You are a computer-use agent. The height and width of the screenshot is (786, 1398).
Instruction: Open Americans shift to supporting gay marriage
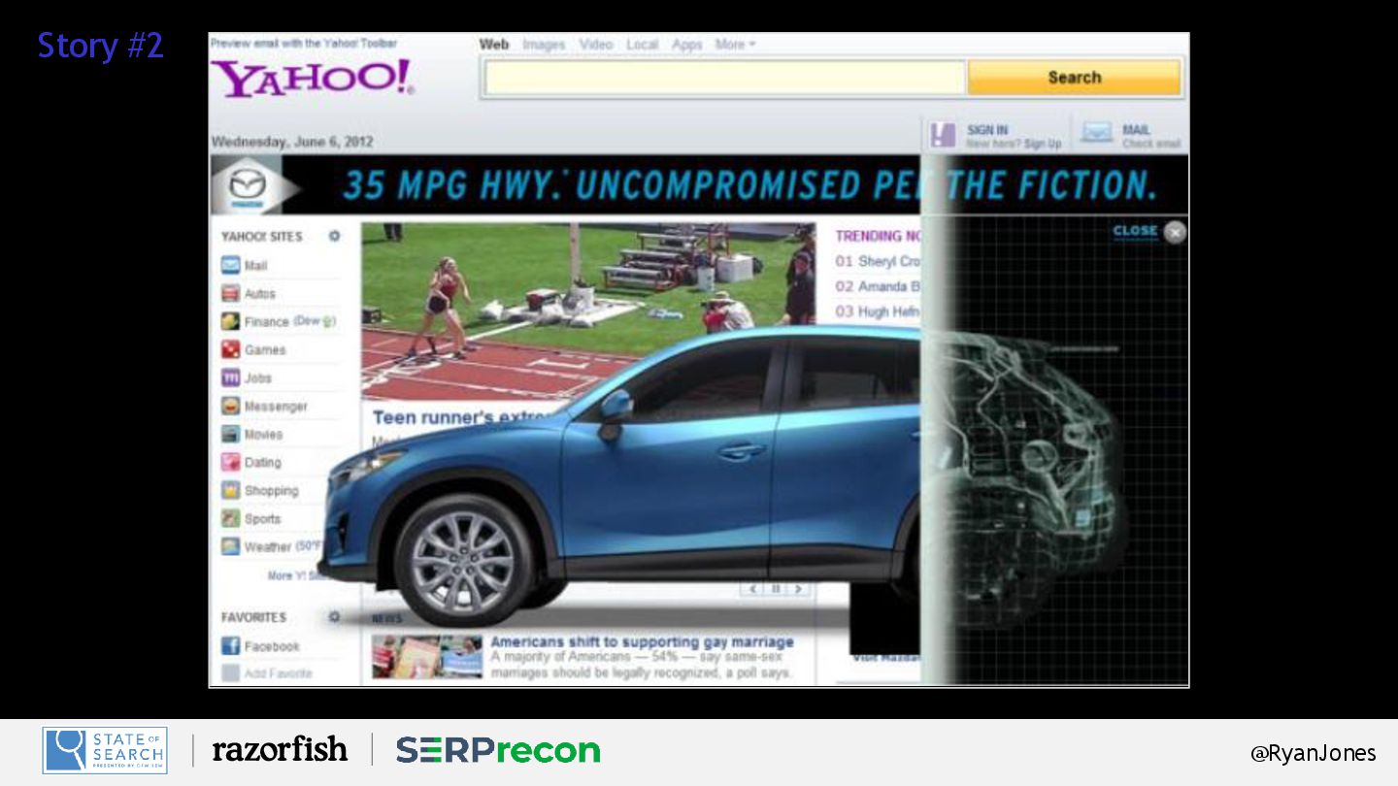[642, 641]
